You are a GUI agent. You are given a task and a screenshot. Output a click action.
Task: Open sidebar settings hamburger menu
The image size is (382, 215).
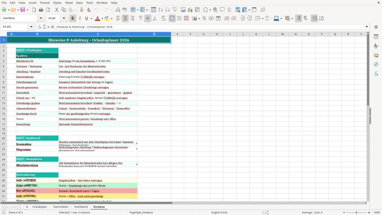(x=376, y=27)
